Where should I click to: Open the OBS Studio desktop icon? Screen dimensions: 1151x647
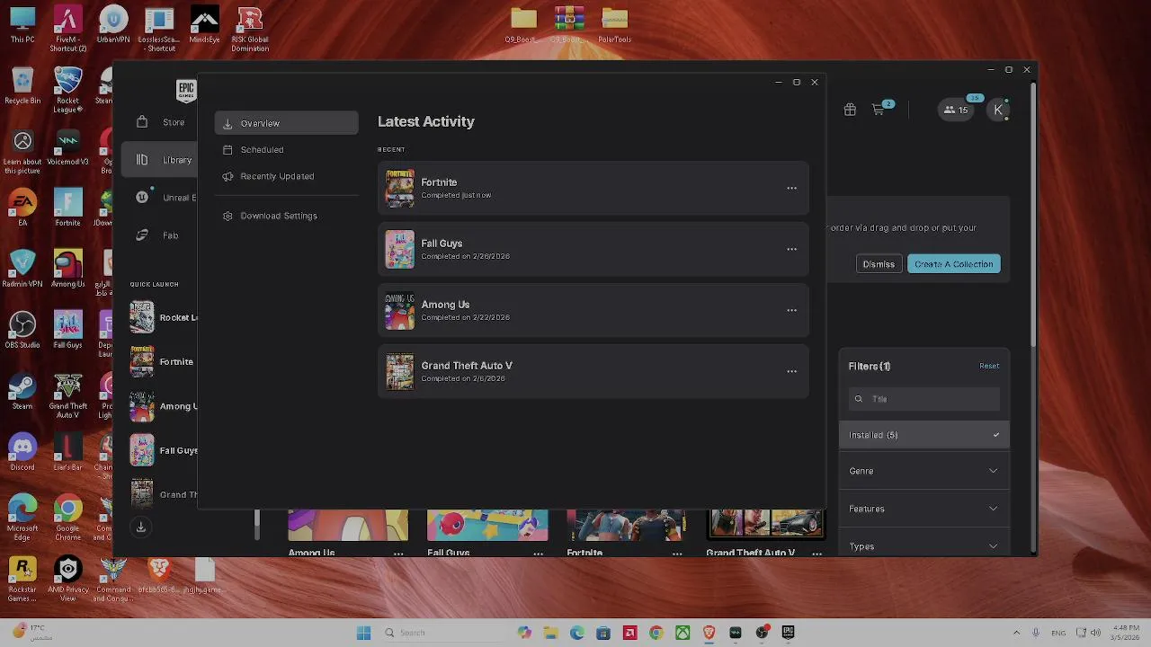[x=22, y=329]
